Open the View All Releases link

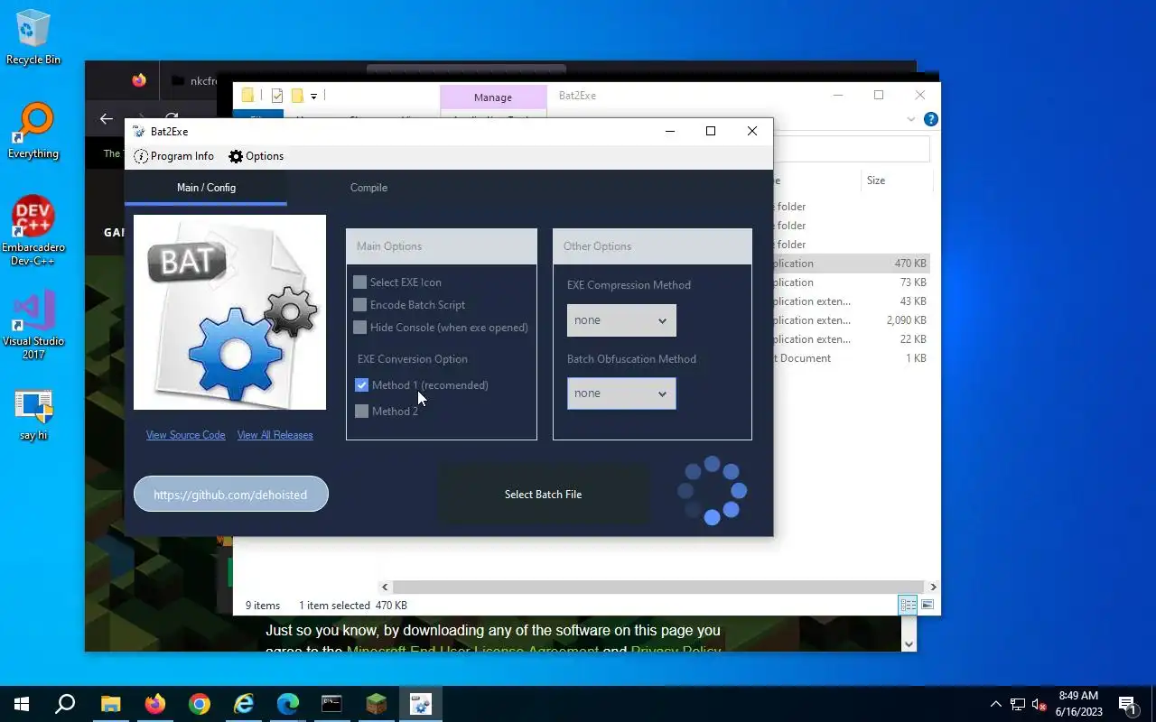click(x=275, y=435)
